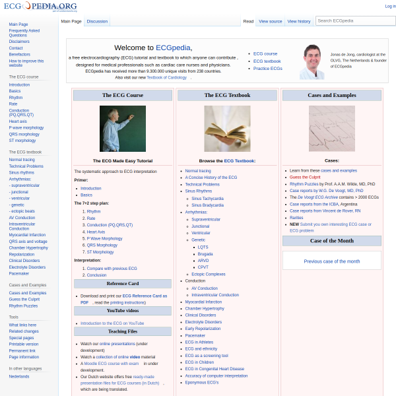
Task: Open How to improve this website
Action: tap(26, 63)
